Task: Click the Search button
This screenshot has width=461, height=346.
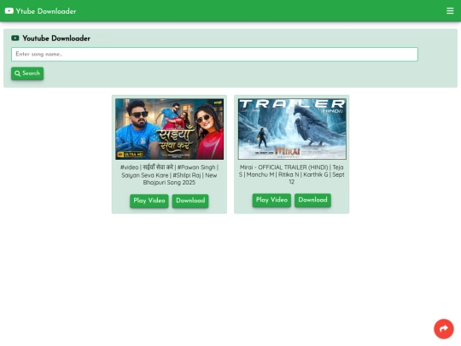Action: click(27, 73)
